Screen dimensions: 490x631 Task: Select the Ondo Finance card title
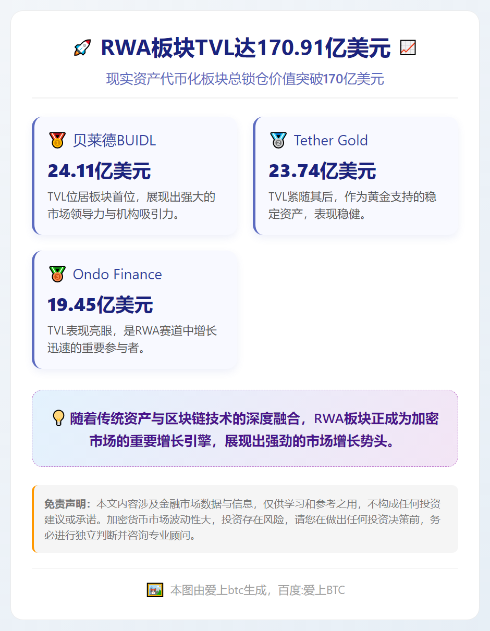(117, 274)
